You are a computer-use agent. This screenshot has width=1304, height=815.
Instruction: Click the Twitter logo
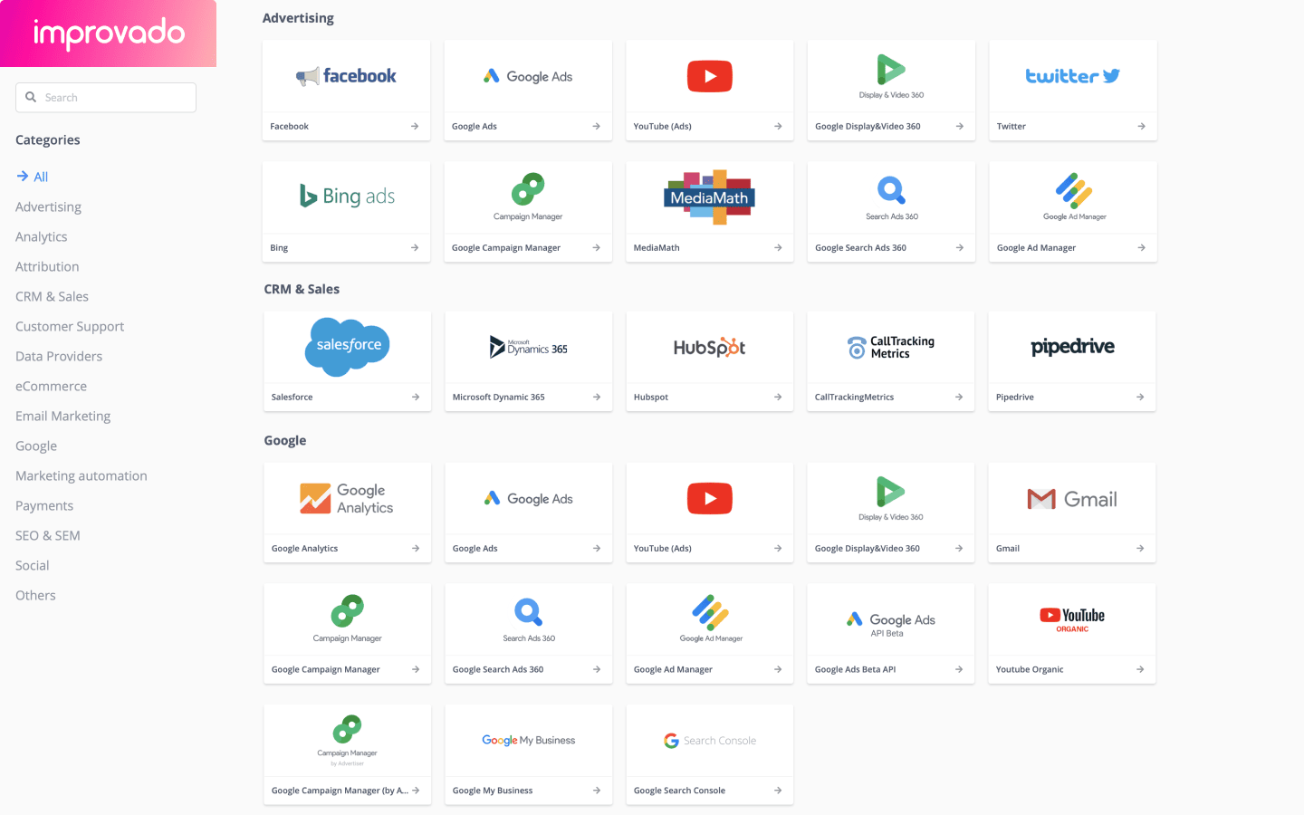coord(1072,76)
